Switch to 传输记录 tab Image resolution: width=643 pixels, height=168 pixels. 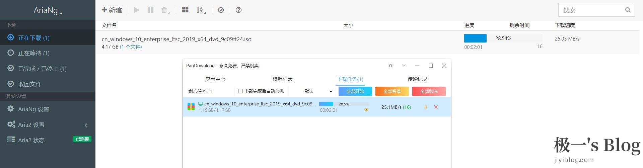pyautogui.click(x=418, y=79)
